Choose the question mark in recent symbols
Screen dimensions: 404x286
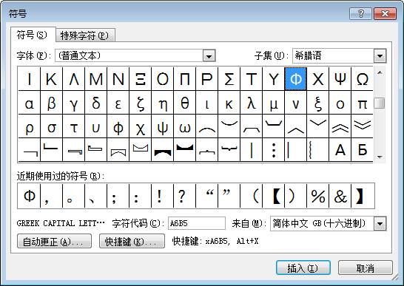[185, 196]
